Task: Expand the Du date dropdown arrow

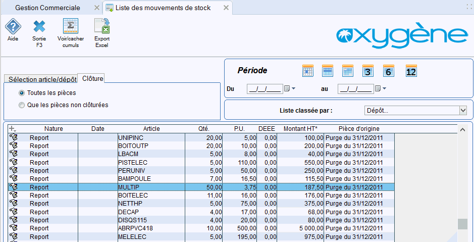Action: pos(293,88)
